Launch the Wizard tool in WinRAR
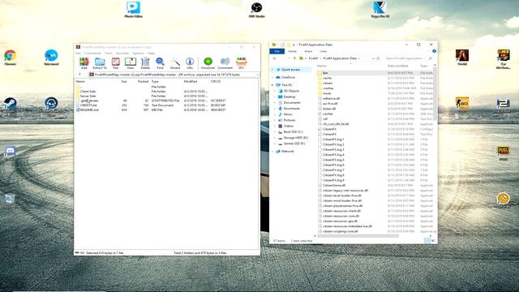Screen dimensions: 519x292 (175, 63)
